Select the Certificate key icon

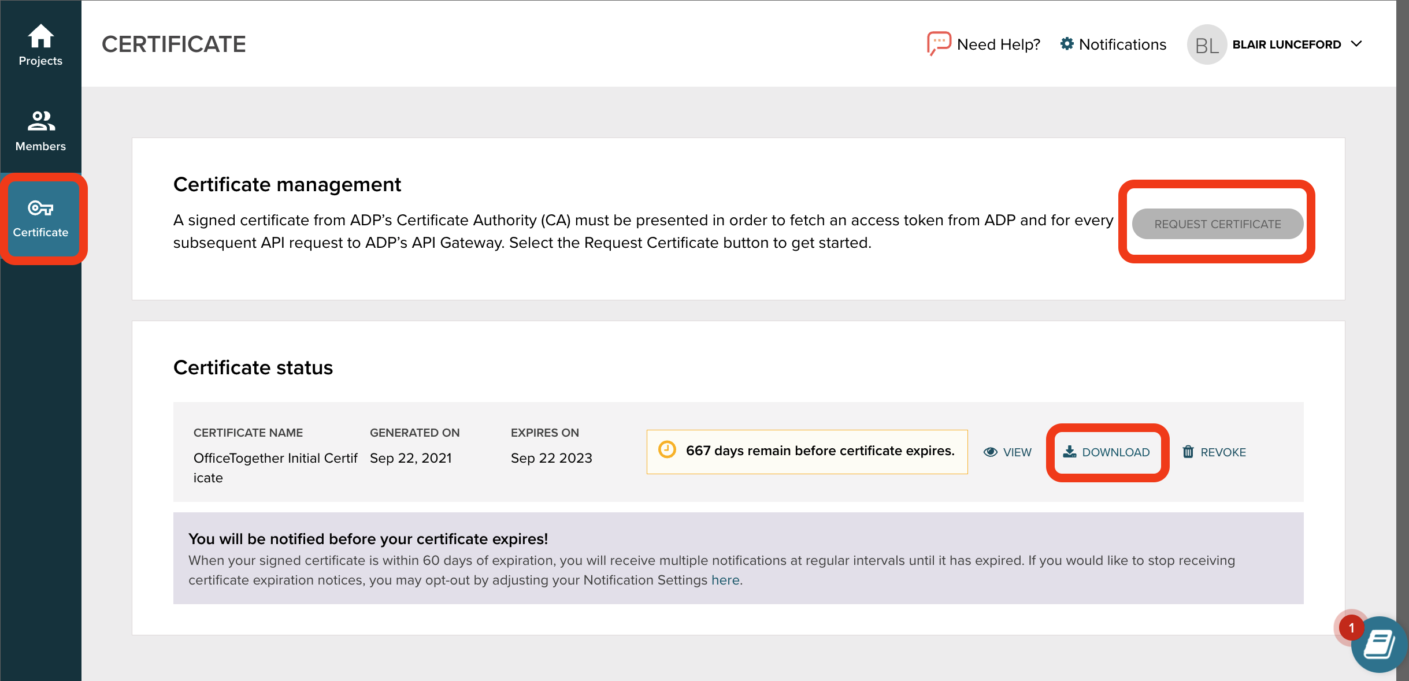[x=40, y=208]
